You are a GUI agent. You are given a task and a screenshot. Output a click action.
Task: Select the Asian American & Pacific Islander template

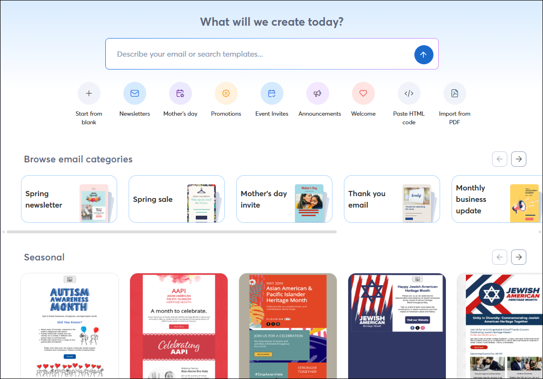point(288,326)
